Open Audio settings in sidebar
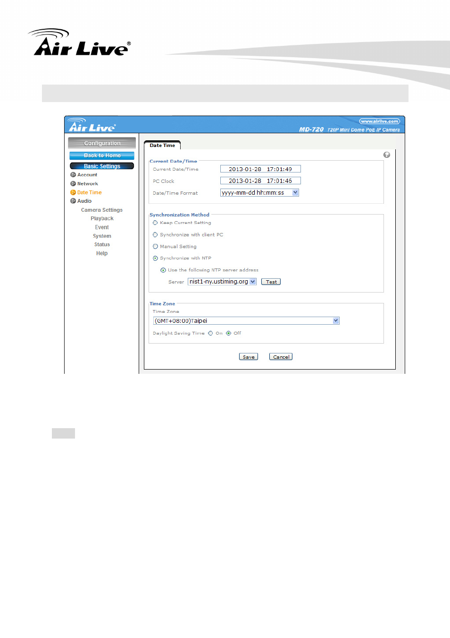The height and width of the screenshot is (638, 450). click(84, 201)
